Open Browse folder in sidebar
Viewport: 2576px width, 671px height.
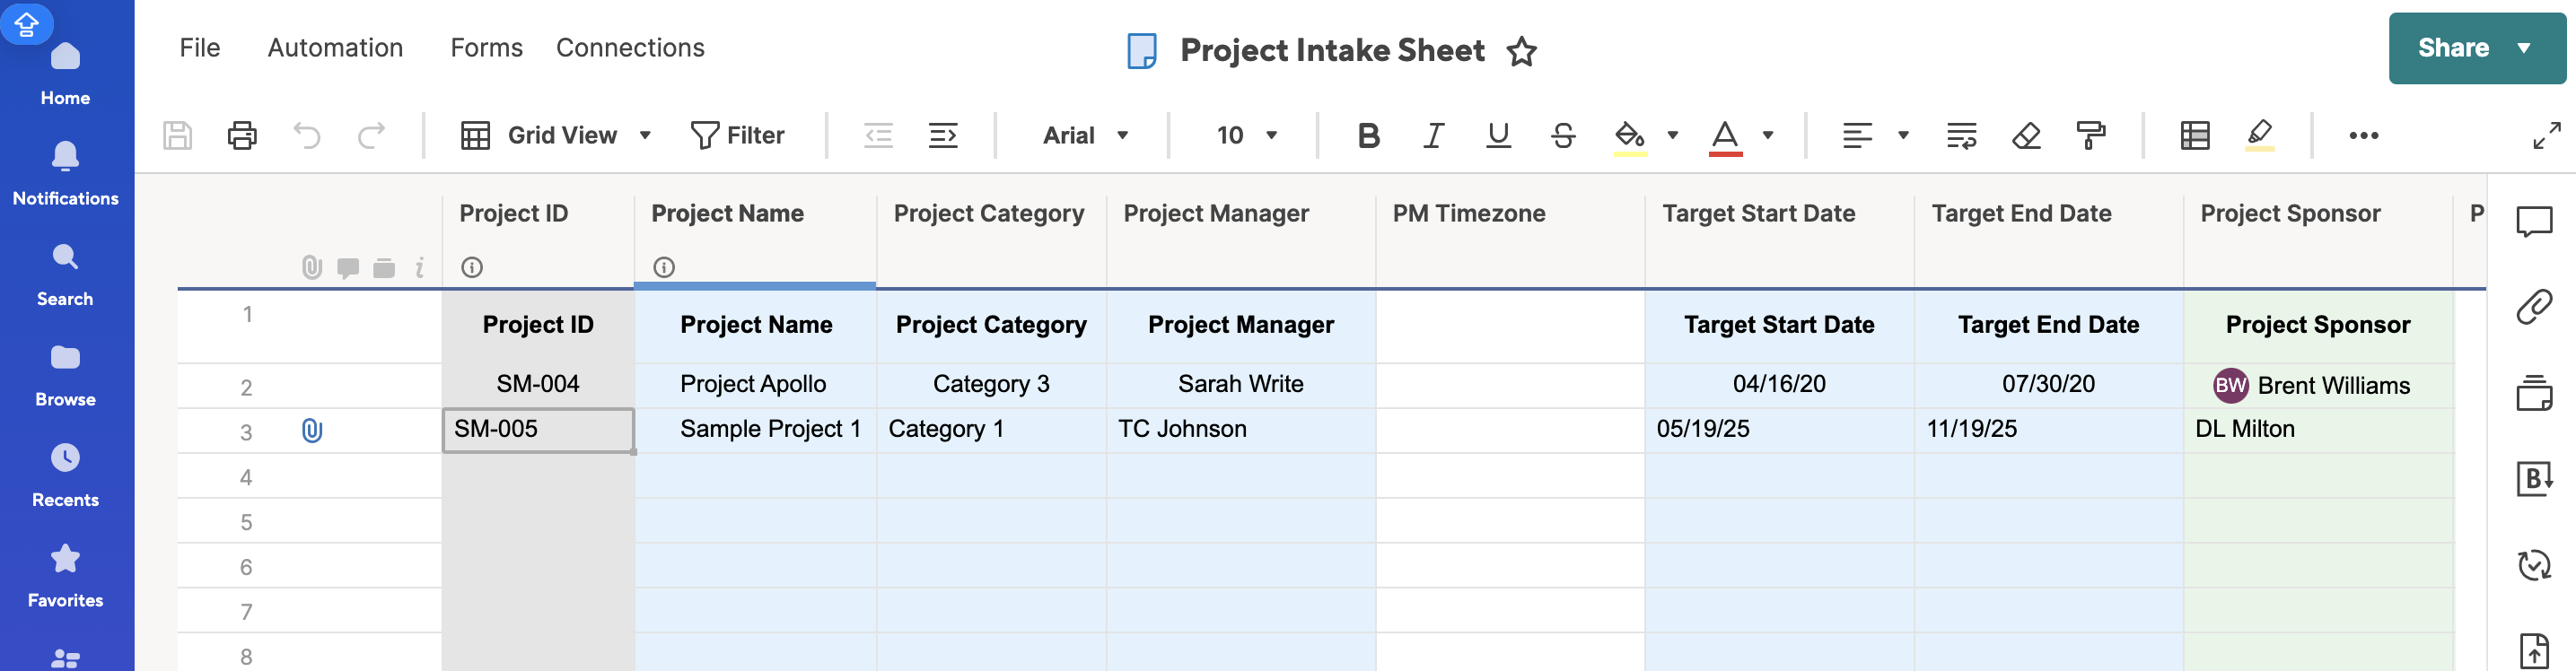65,375
